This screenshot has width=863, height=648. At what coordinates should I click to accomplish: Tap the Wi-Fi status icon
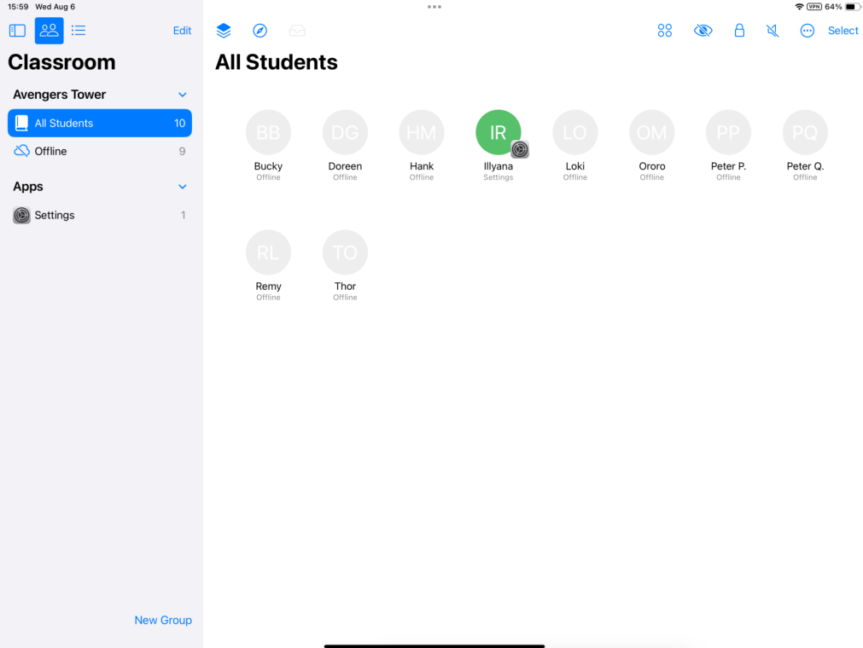pyautogui.click(x=799, y=7)
